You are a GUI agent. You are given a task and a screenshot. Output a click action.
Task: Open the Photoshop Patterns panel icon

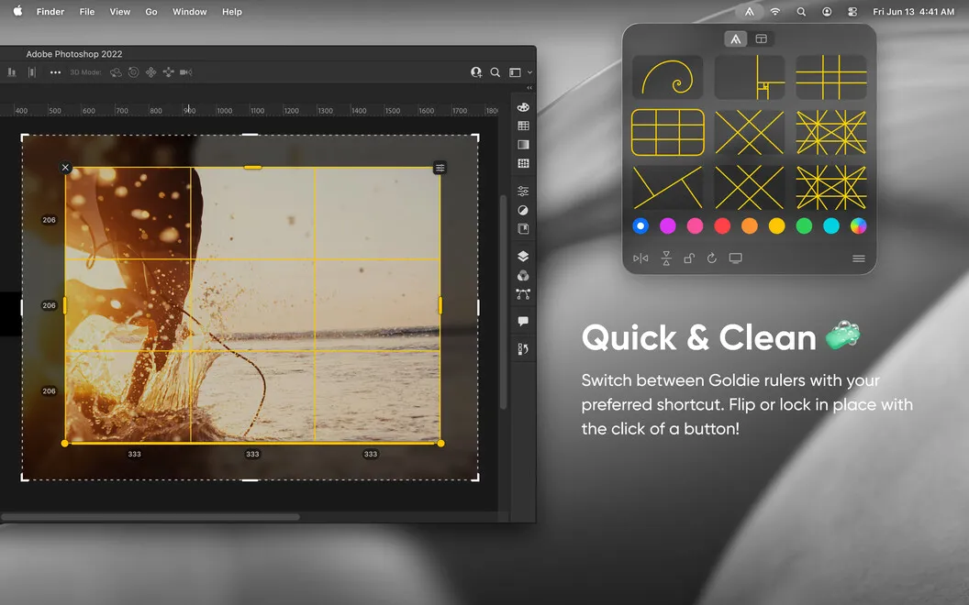click(523, 163)
